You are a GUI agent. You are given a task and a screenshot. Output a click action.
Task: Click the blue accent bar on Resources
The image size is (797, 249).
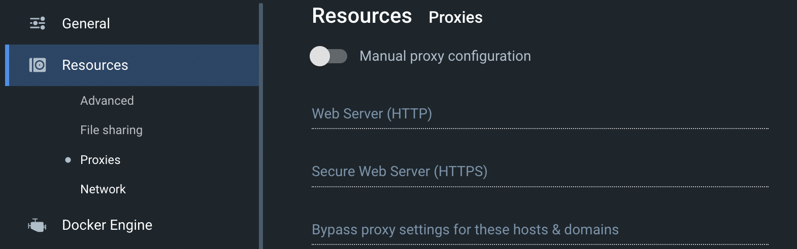click(7, 65)
